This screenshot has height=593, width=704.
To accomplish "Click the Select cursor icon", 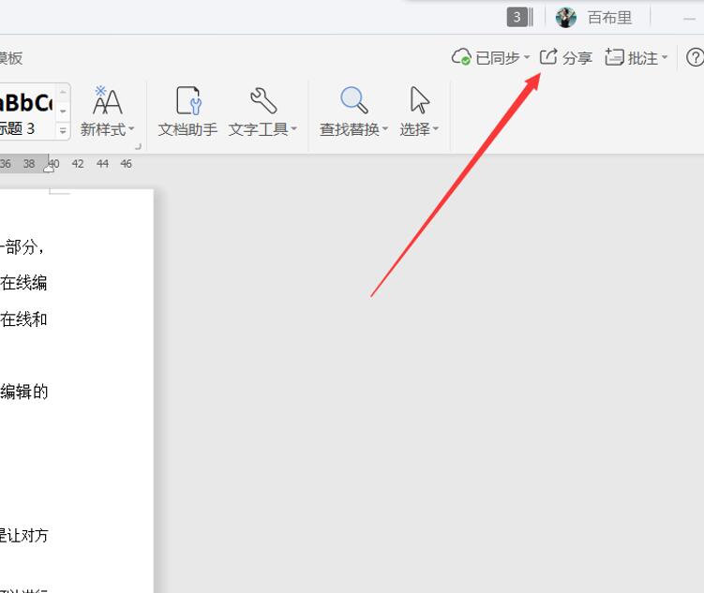I will tap(420, 99).
